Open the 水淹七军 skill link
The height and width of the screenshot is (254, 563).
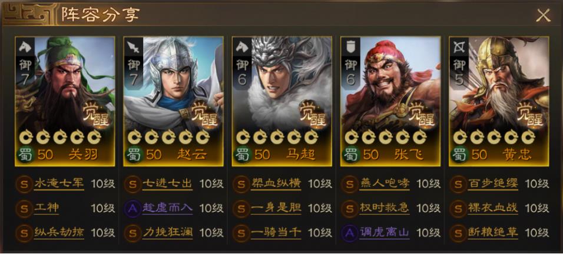coord(59,184)
